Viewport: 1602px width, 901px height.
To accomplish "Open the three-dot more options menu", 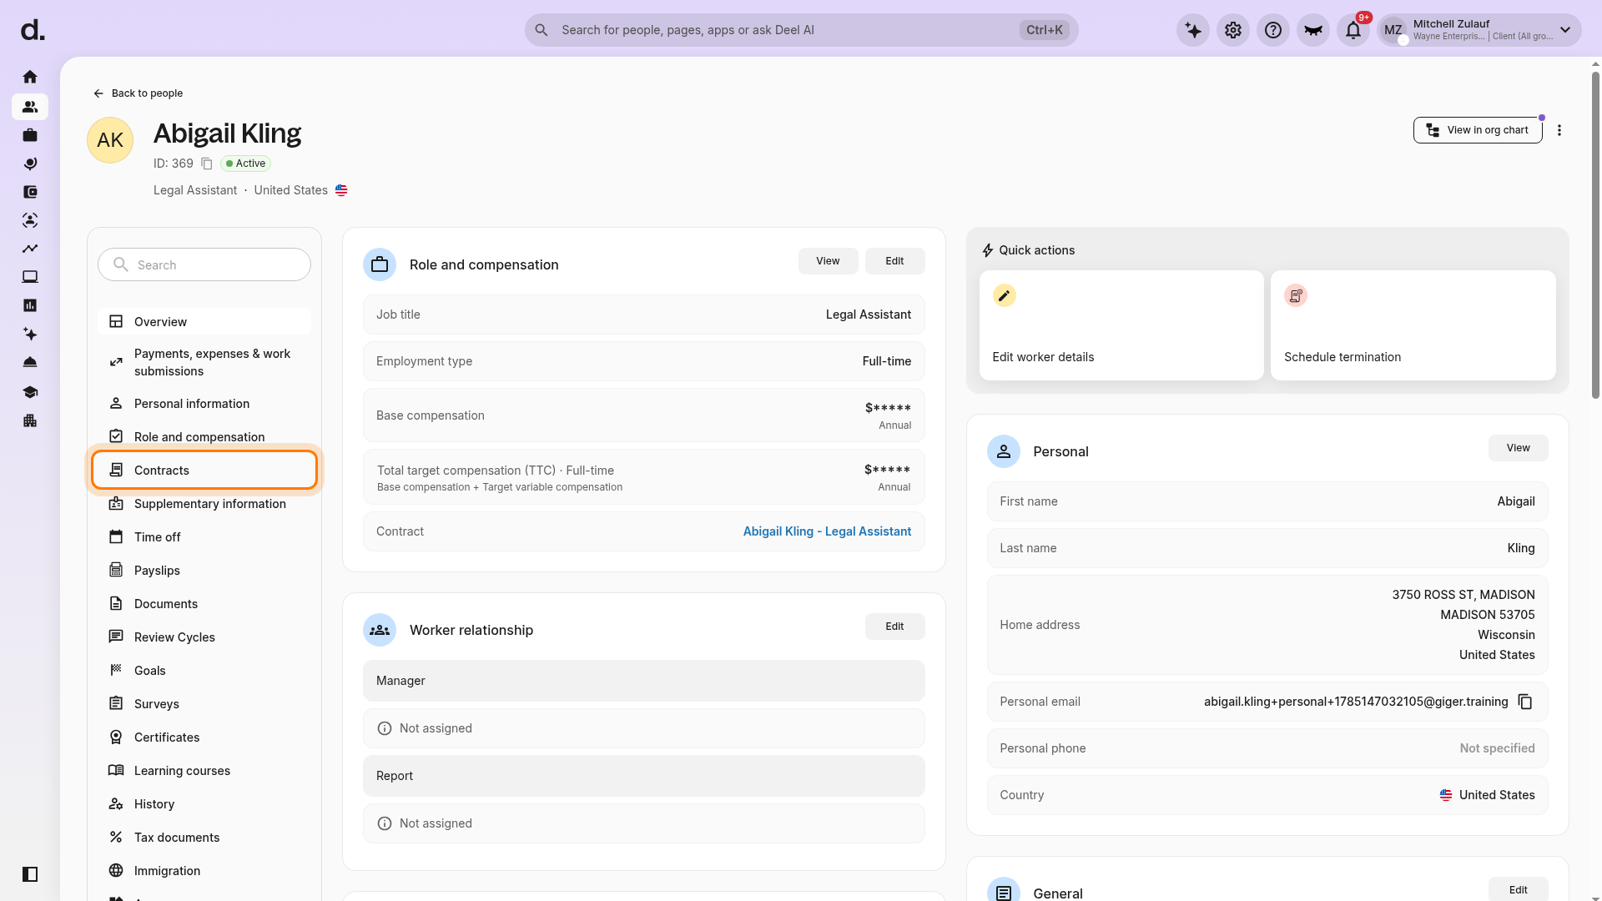I will 1559,130.
